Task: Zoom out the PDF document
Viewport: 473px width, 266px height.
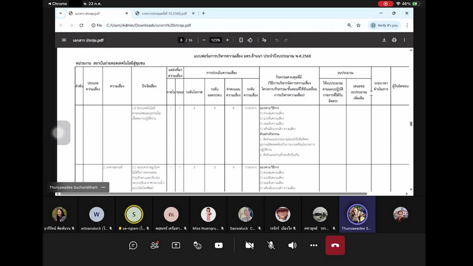Action: pyautogui.click(x=204, y=40)
